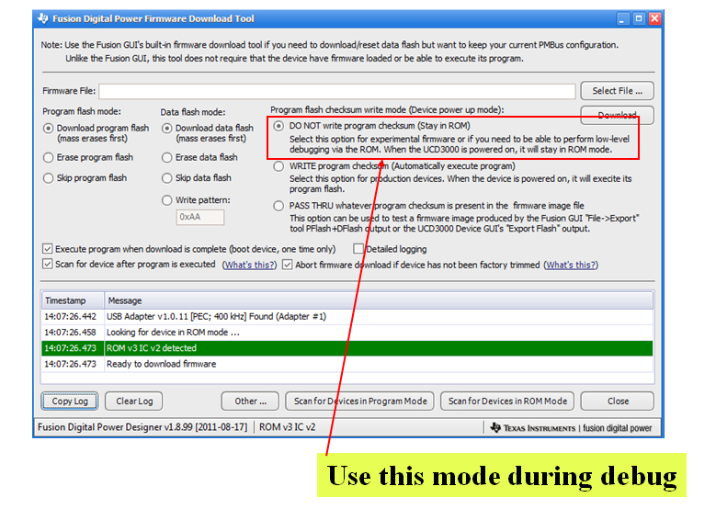Enable Detailed logging checkbox
The height and width of the screenshot is (509, 716).
[x=358, y=249]
